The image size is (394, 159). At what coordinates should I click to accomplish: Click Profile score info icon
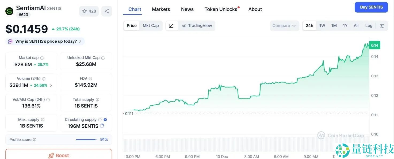click(35, 140)
